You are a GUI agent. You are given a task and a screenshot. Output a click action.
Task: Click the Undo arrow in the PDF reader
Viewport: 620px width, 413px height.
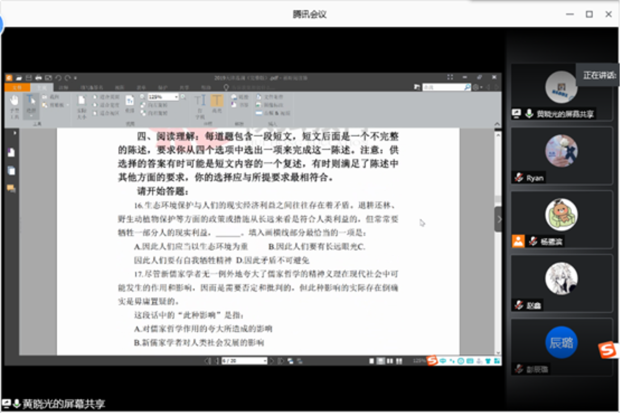click(58, 78)
